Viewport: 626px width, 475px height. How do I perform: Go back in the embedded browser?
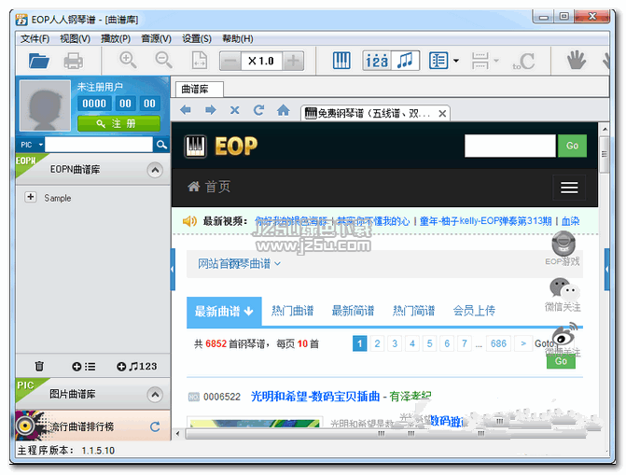(186, 110)
